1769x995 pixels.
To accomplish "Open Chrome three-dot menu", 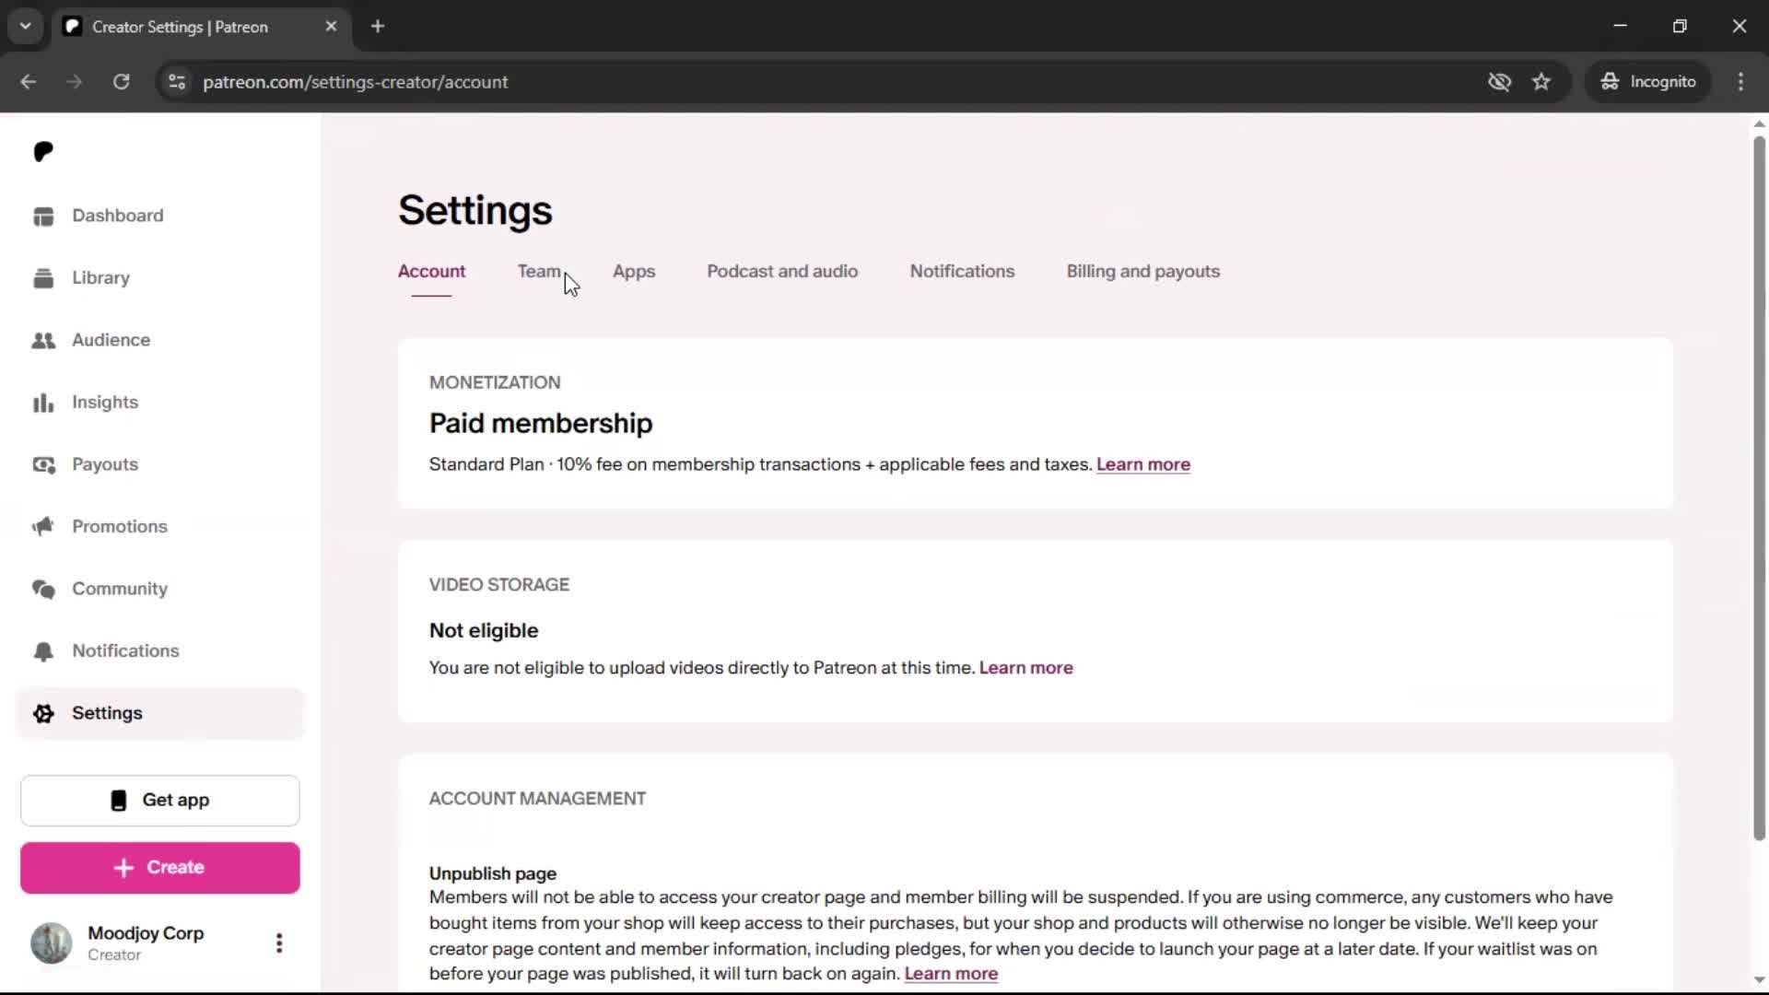I will pyautogui.click(x=1740, y=82).
